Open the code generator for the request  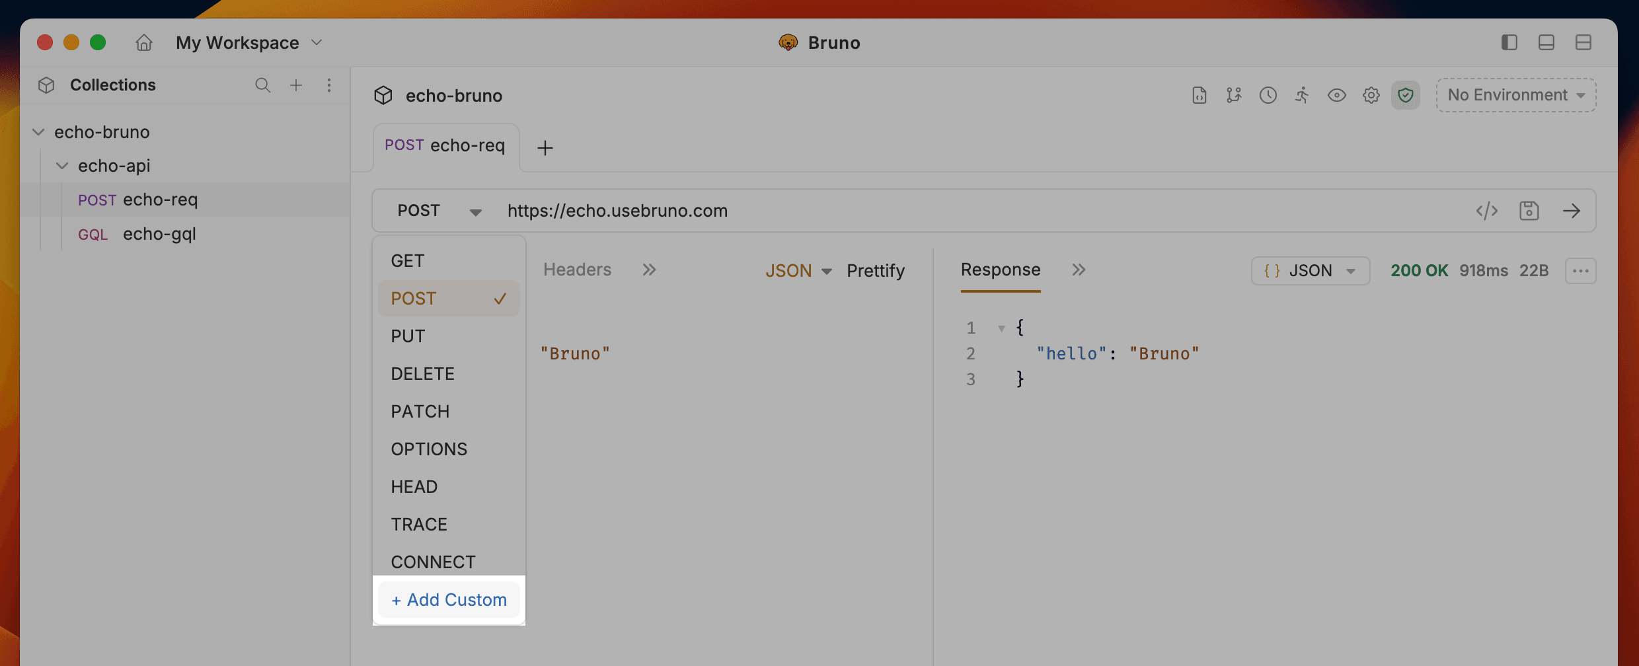pyautogui.click(x=1486, y=211)
